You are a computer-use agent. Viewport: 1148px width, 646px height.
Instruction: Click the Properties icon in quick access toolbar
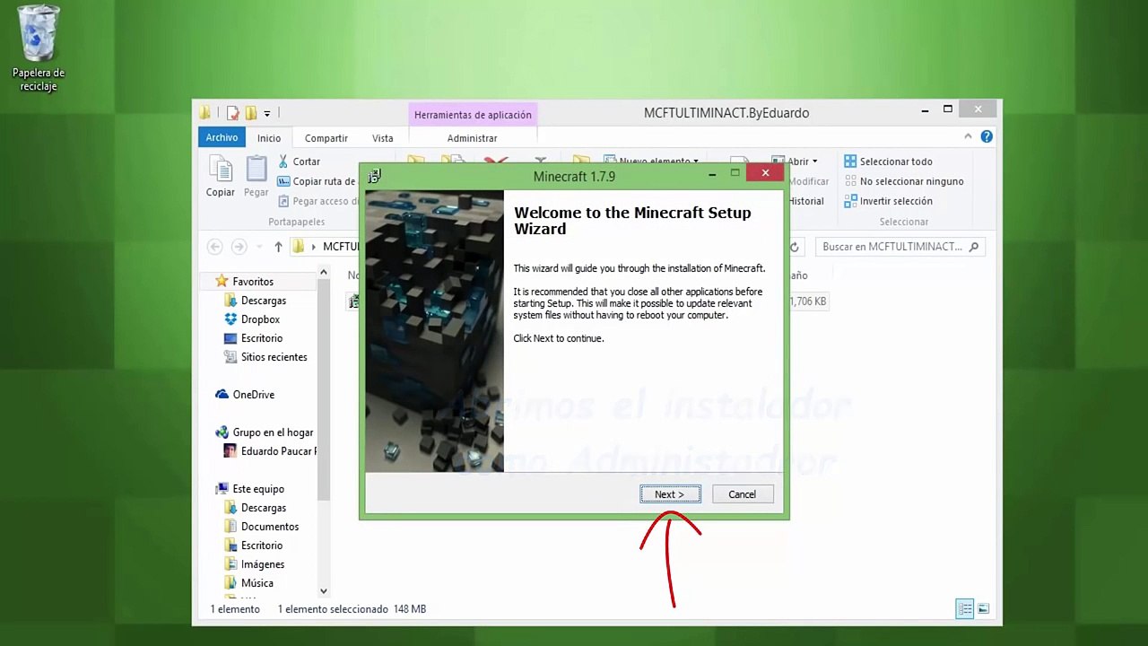tap(233, 113)
